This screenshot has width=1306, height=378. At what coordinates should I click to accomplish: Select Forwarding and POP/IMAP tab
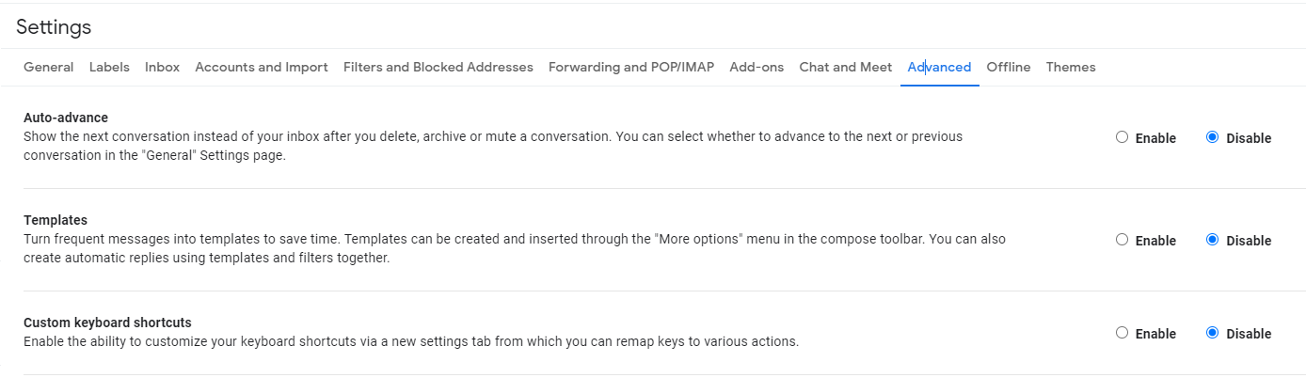pyautogui.click(x=631, y=67)
